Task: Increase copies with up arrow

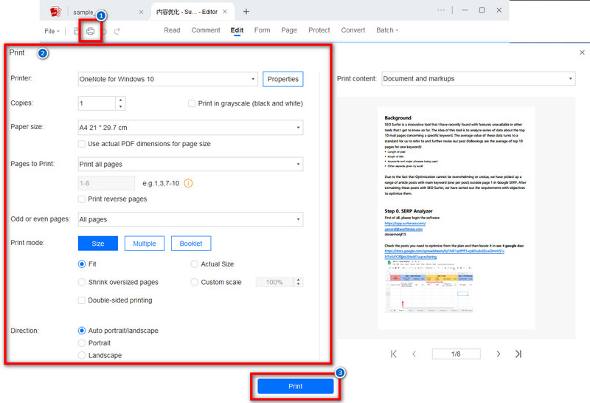Action: pos(120,100)
